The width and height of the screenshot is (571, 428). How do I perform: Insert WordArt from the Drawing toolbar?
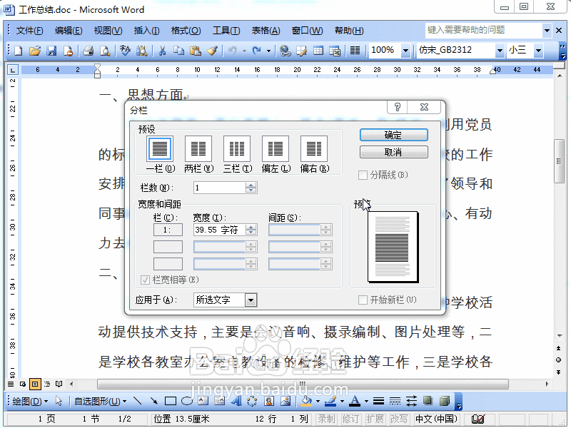[x=236, y=400]
